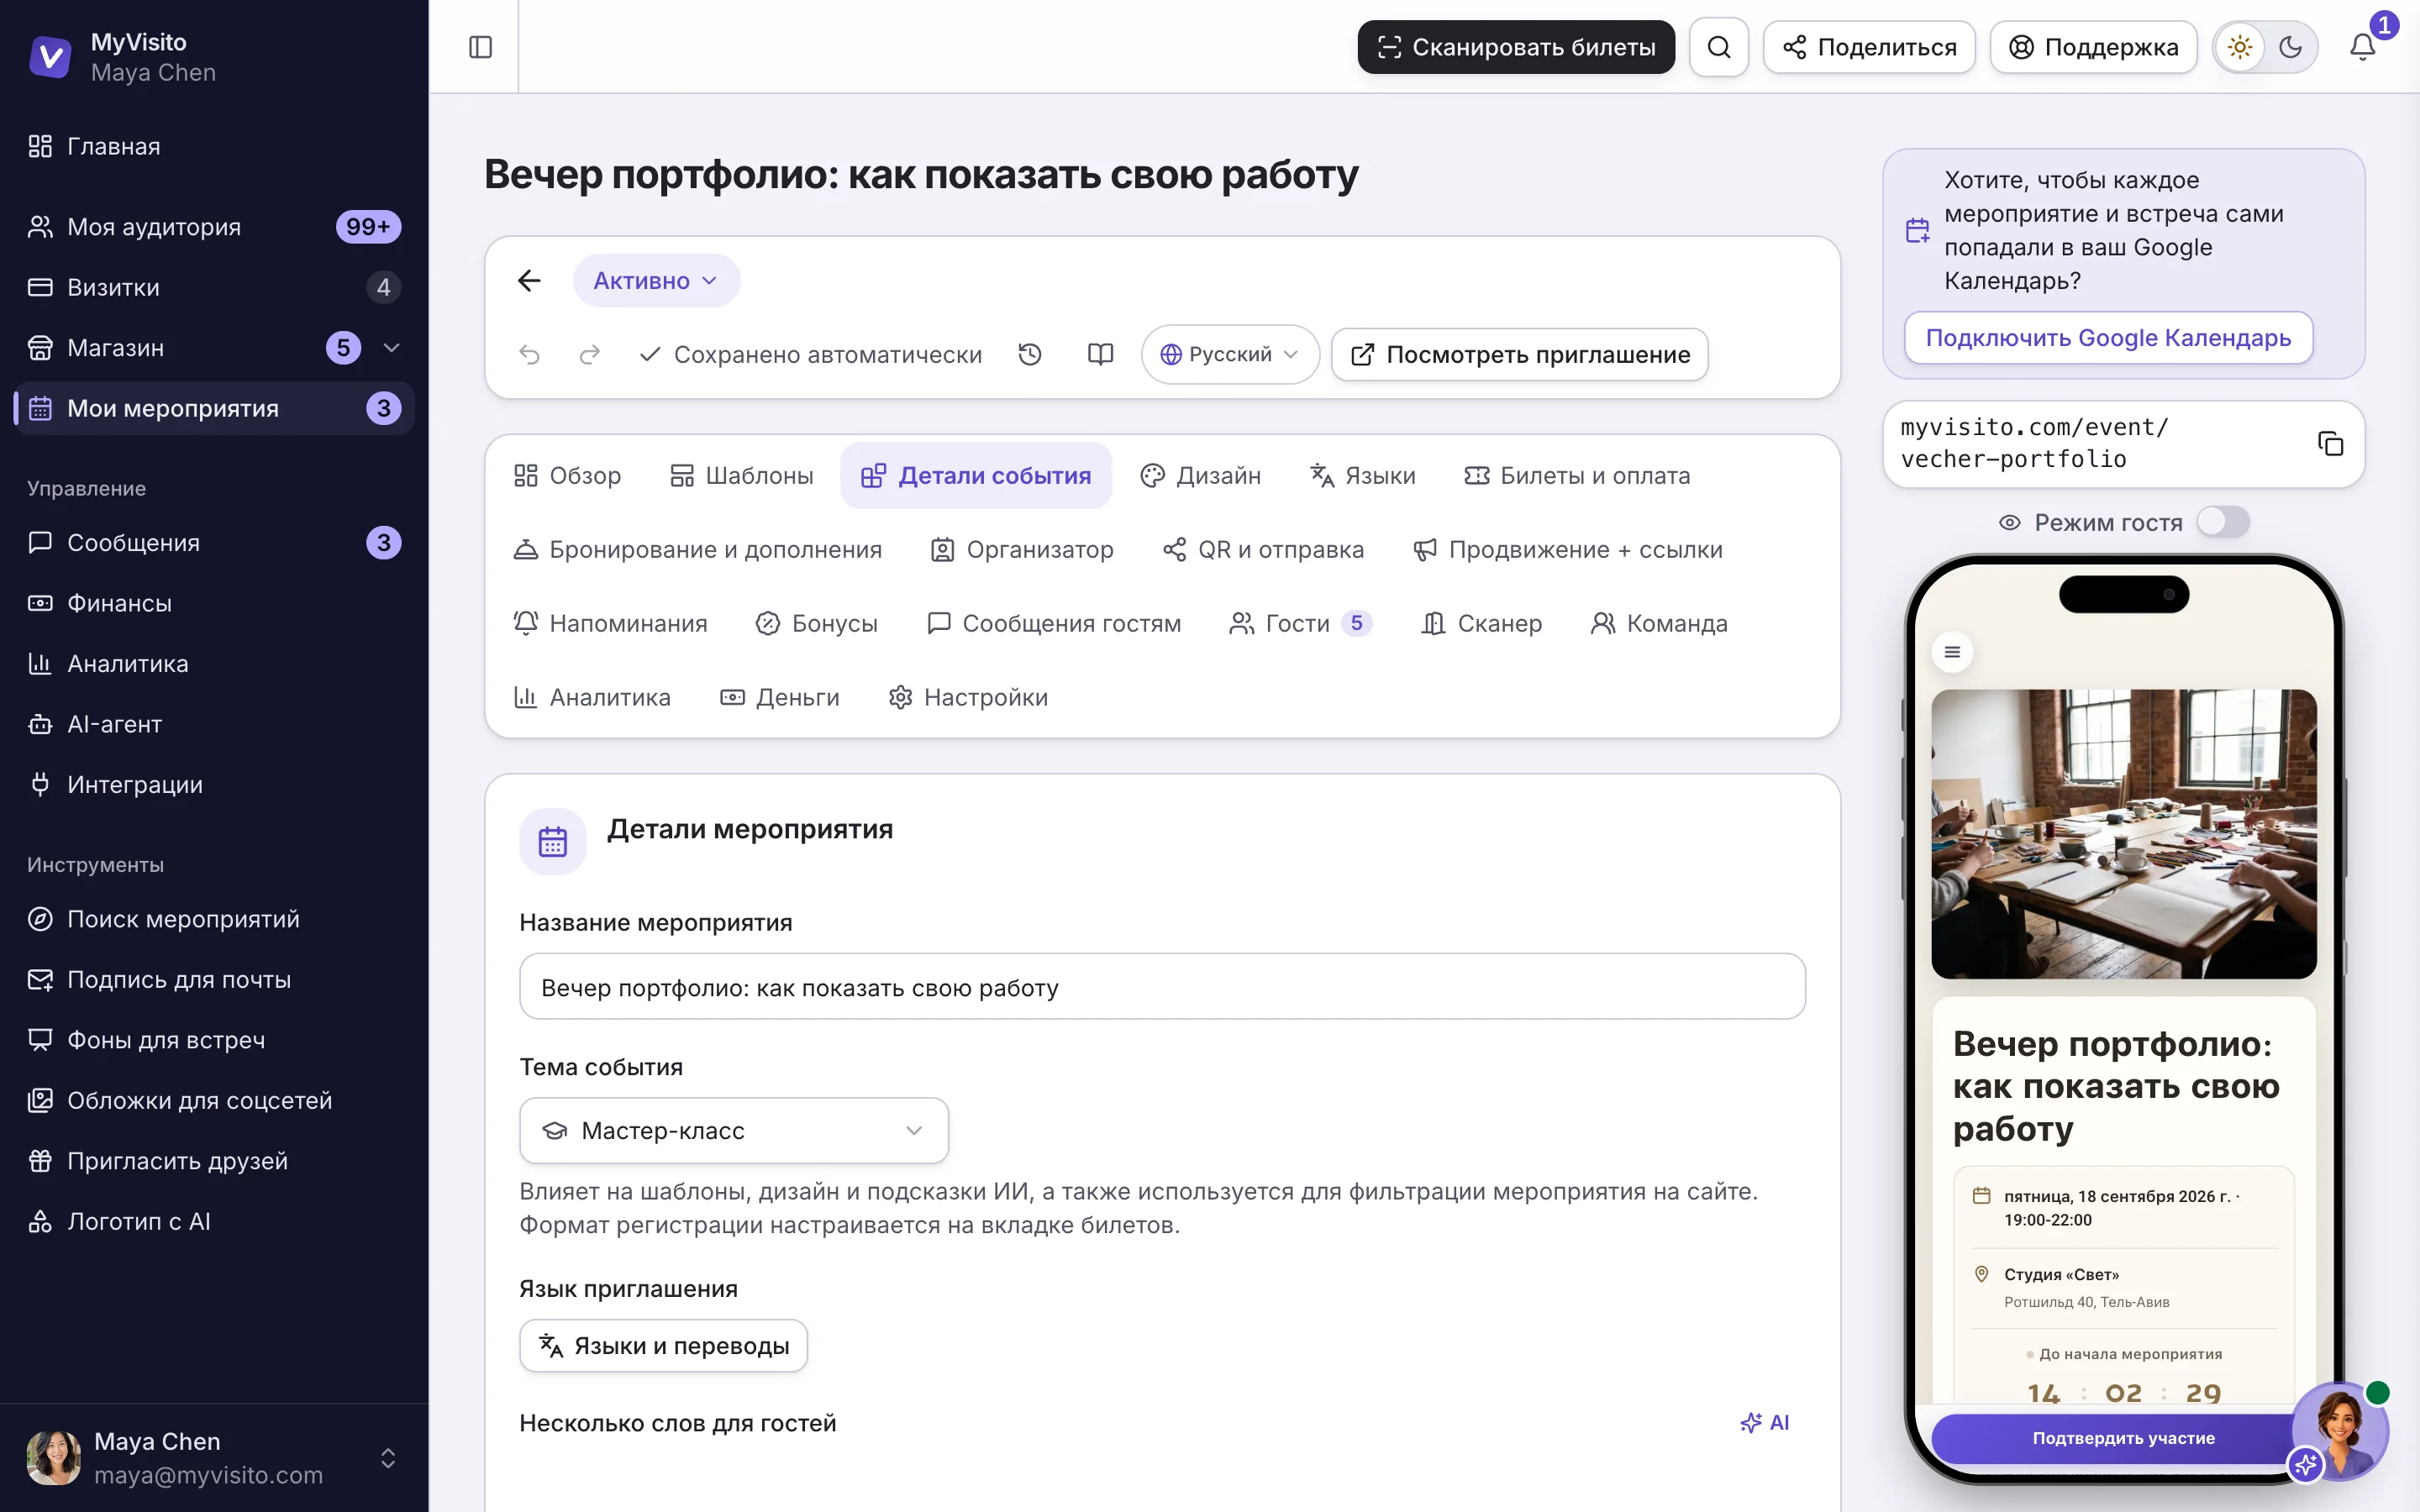The height and width of the screenshot is (1512, 2420).
Task: Redo the last change
Action: (590, 354)
